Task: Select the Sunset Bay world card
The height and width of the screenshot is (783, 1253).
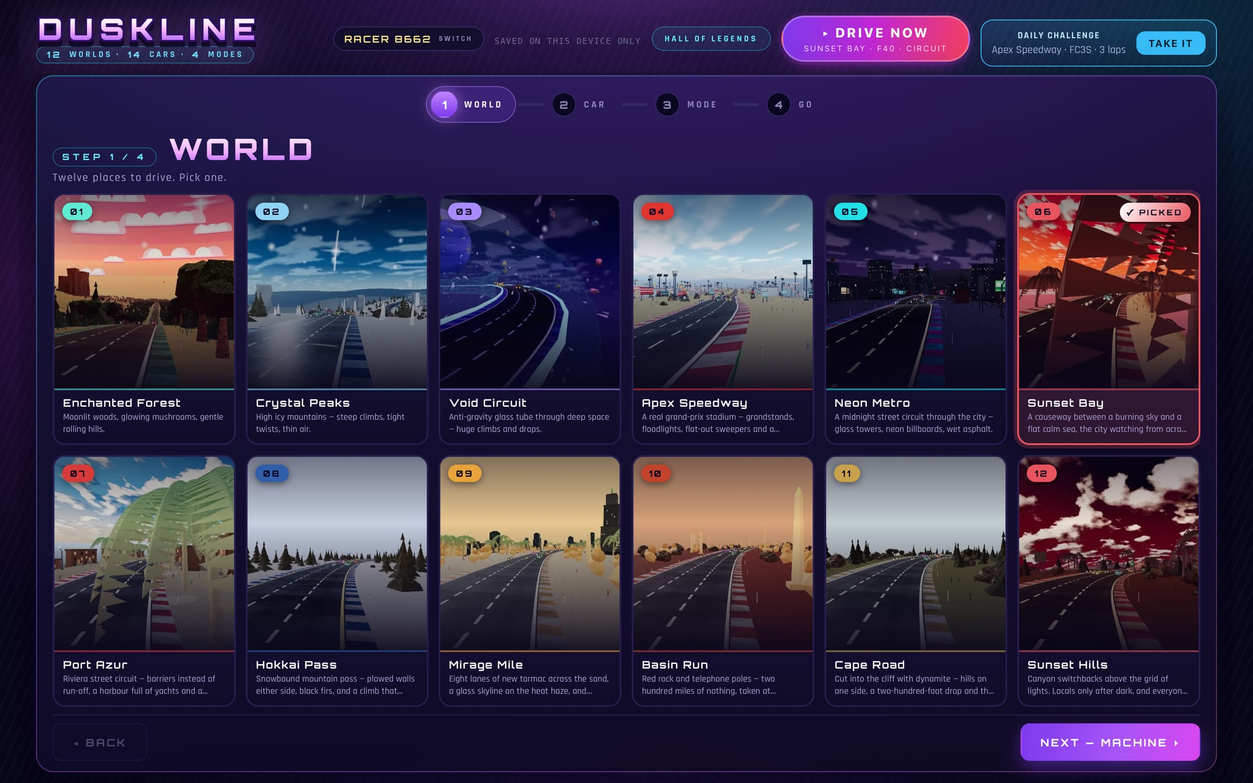Action: click(1108, 319)
